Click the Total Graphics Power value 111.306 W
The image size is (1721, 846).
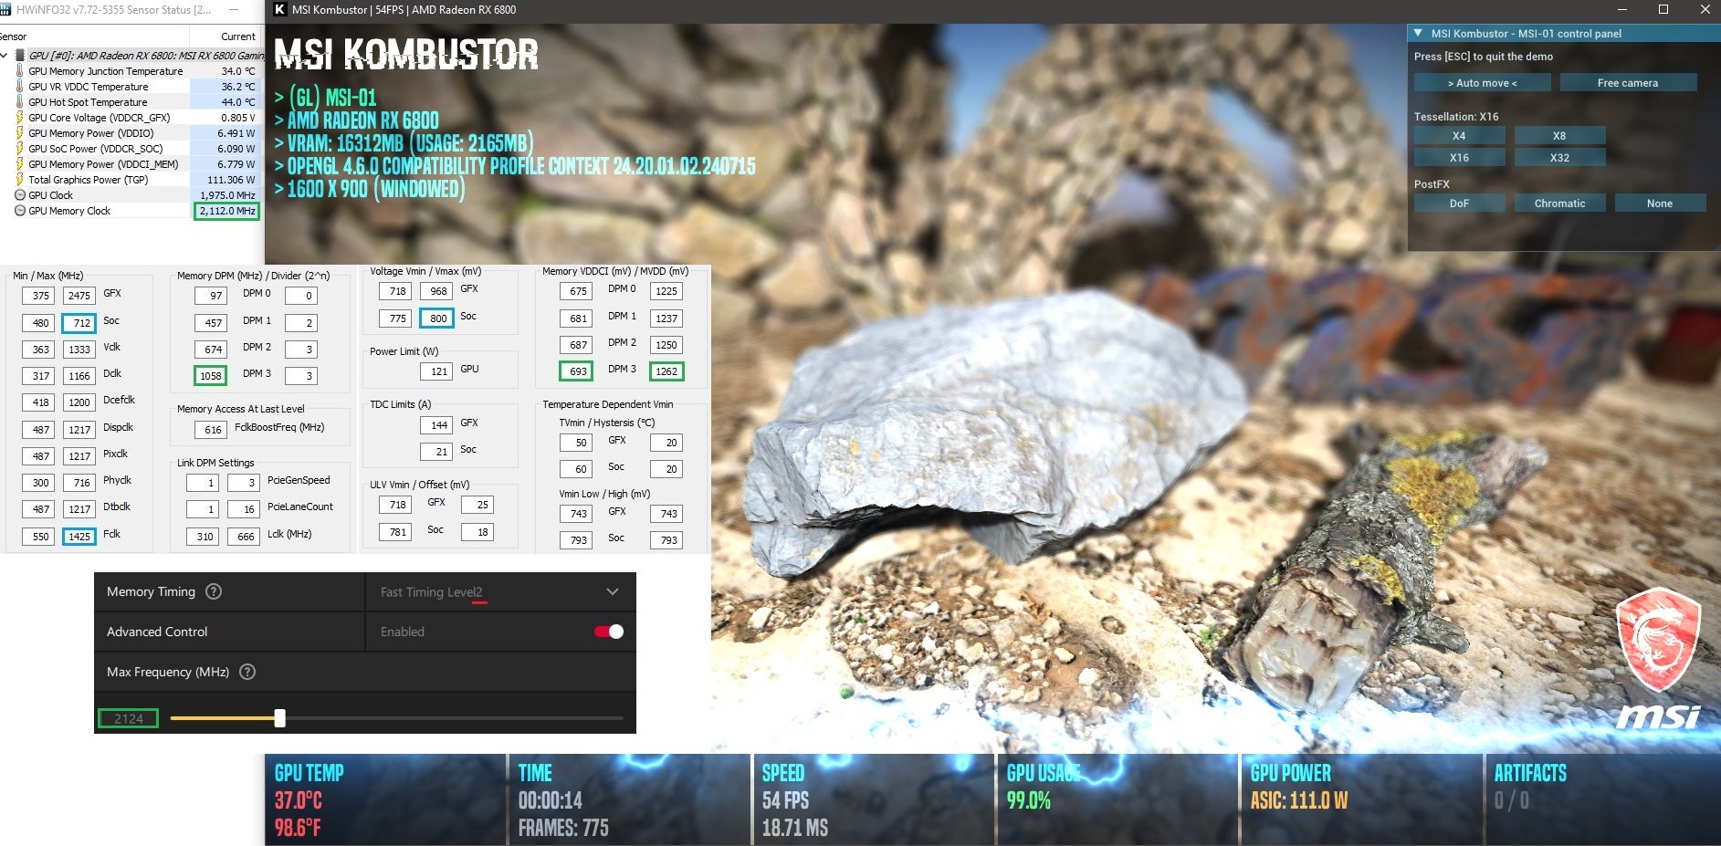tap(226, 180)
